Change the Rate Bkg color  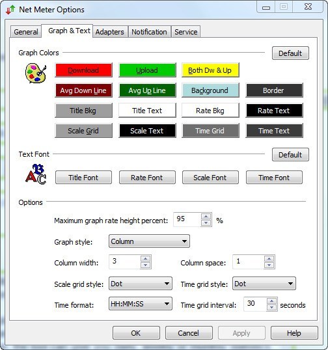(x=210, y=111)
